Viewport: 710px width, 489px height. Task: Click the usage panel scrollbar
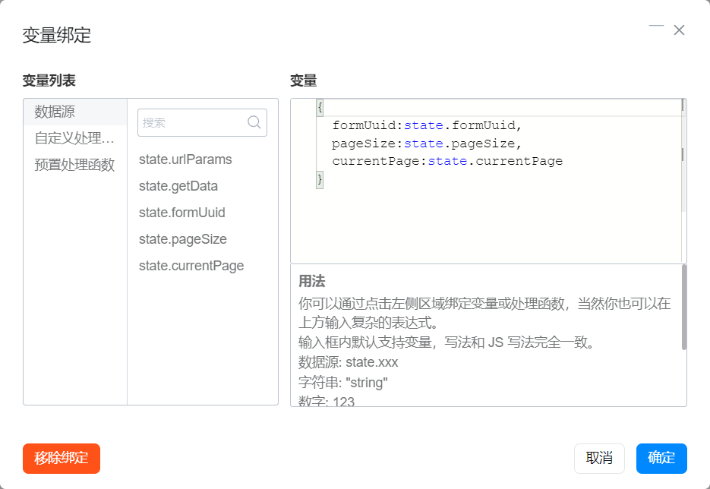[x=683, y=308]
